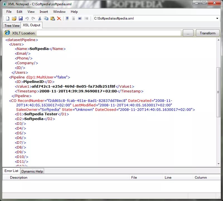Viewport: 223px width, 201px height.
Task: Click the '<D10/>' element text
Action: [22, 157]
